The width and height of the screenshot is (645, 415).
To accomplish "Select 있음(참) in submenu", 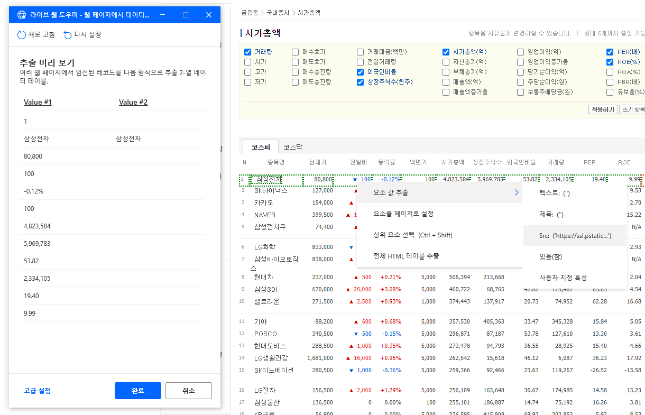I will (575, 256).
